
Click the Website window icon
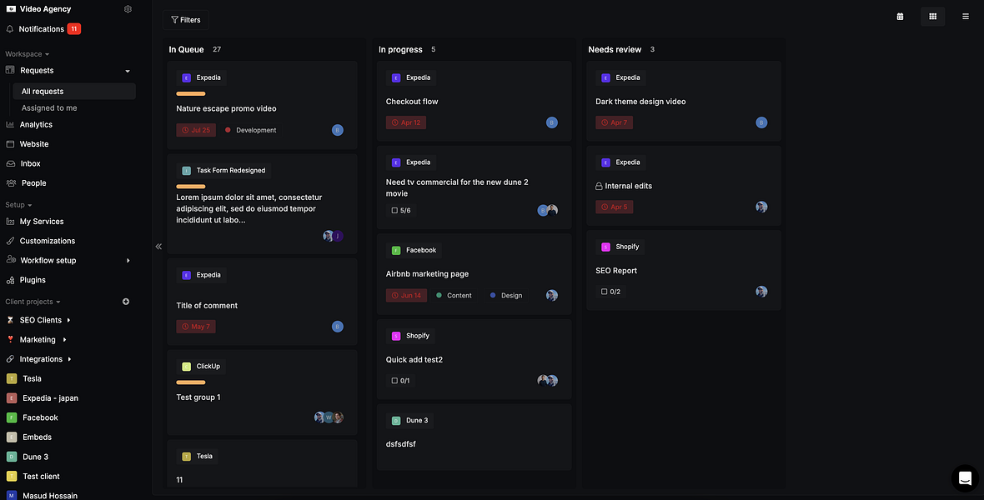pos(10,144)
